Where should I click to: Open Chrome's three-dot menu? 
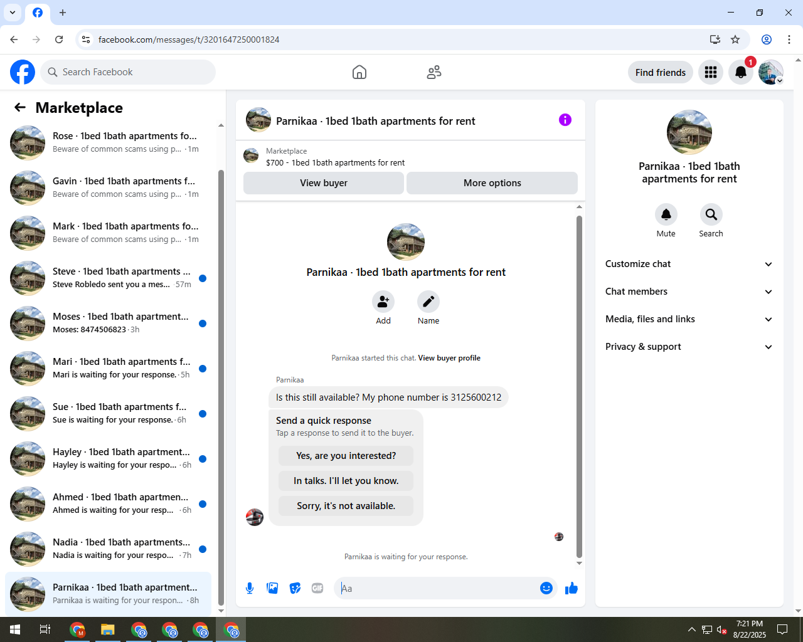click(x=789, y=39)
